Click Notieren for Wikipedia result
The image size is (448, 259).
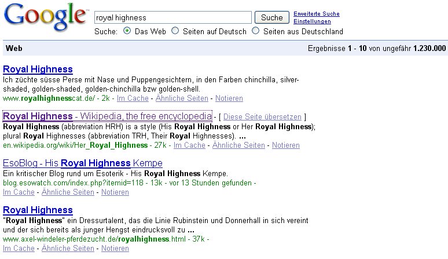[286, 145]
